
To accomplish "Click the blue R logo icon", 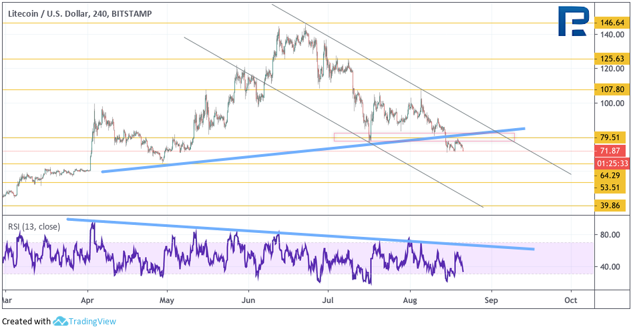I will pos(574,21).
